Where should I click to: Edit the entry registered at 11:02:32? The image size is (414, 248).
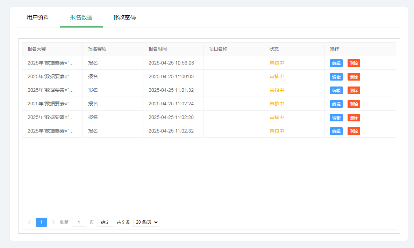pyautogui.click(x=336, y=131)
